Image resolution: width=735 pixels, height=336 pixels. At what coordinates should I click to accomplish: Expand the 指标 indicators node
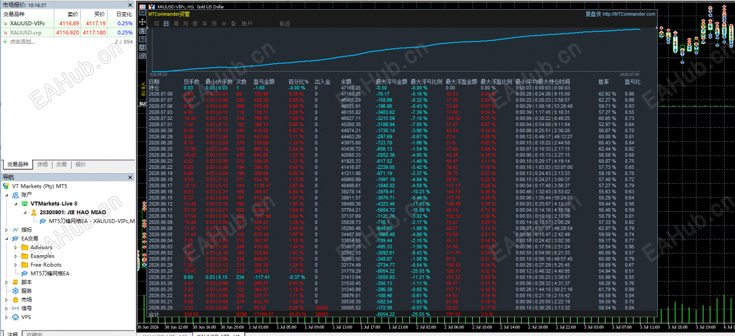[x=7, y=230]
